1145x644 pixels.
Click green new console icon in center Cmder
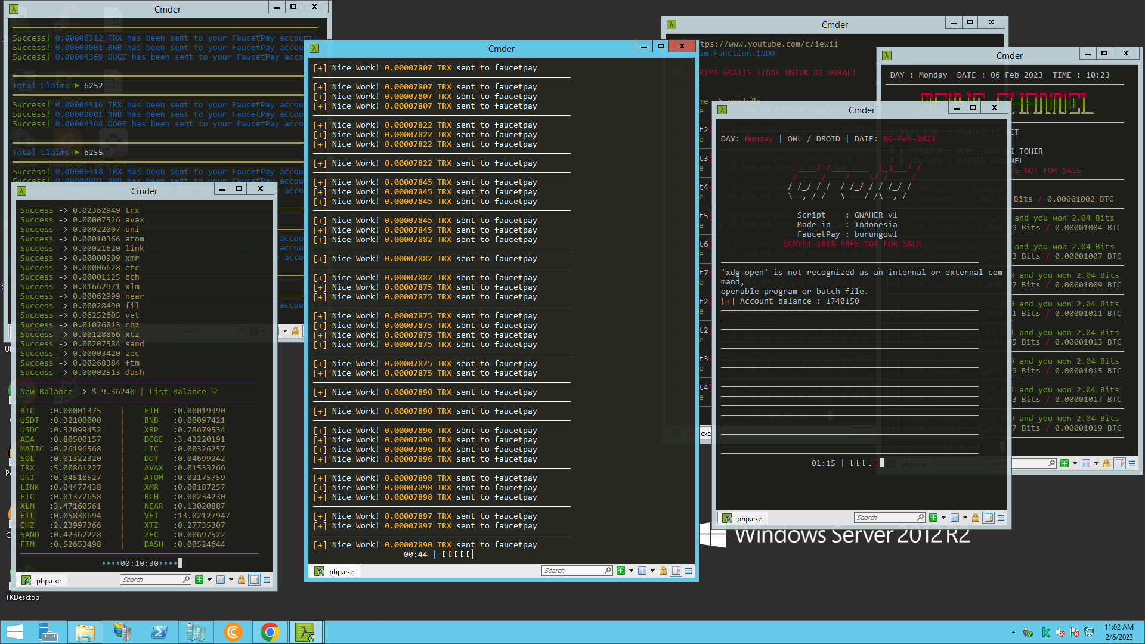(621, 571)
